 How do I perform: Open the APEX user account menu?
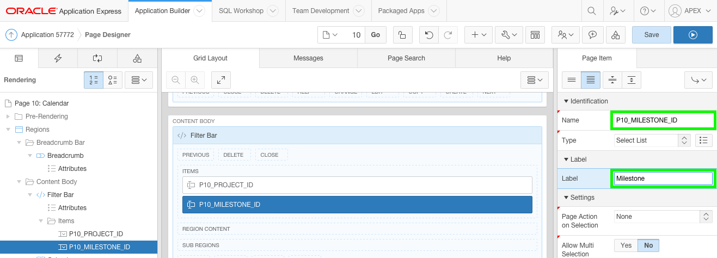(x=690, y=11)
